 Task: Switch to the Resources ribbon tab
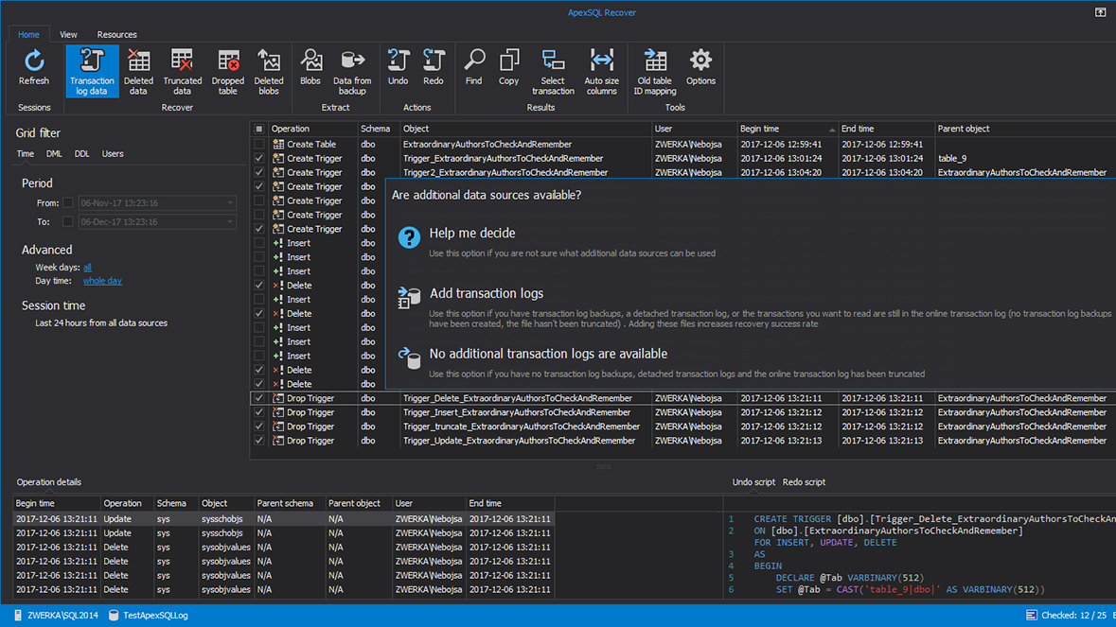(x=116, y=35)
